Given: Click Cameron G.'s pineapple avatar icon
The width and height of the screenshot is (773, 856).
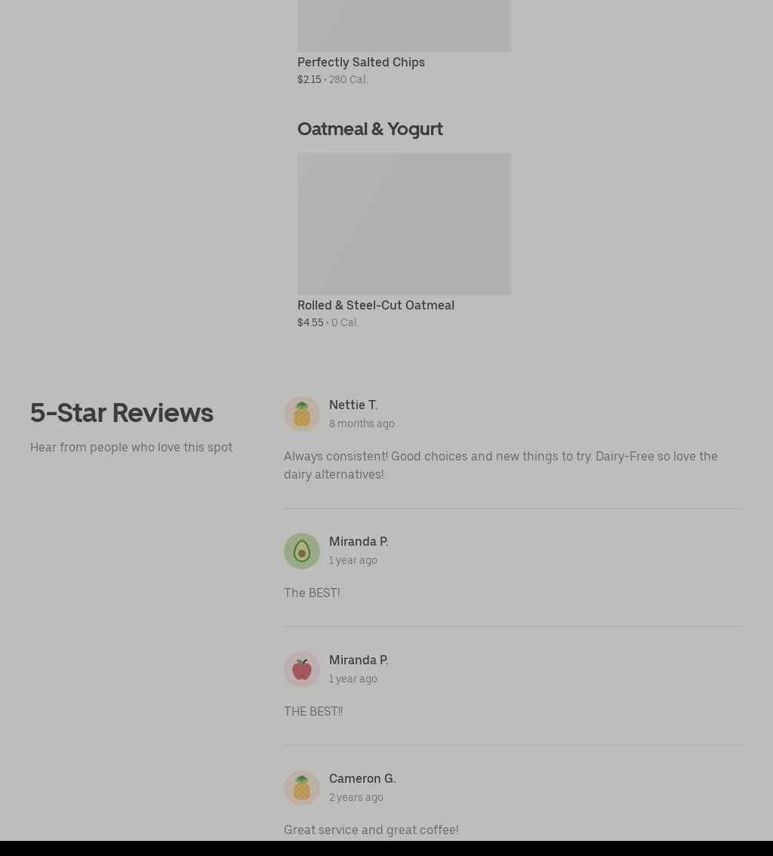Looking at the screenshot, I should (x=302, y=788).
